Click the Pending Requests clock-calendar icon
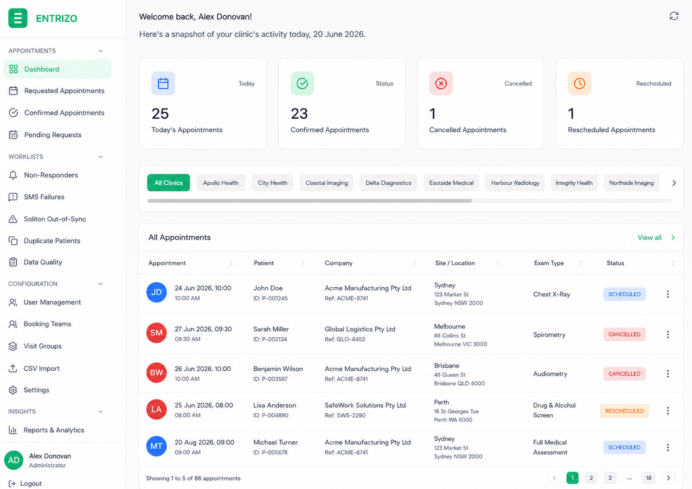Screen dimensions: 692x489 point(13,135)
